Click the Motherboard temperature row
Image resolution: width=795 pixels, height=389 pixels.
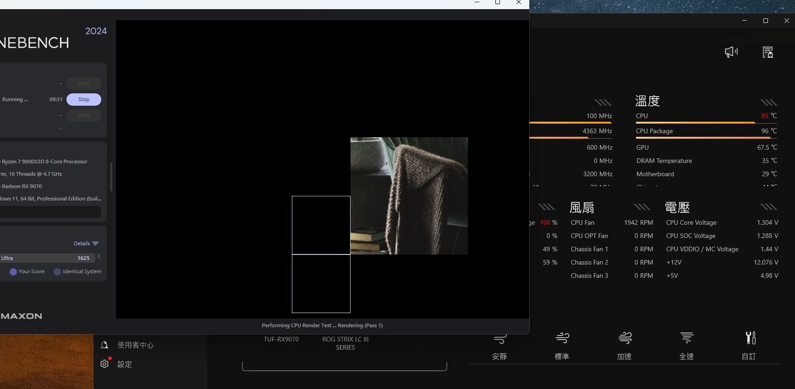(x=707, y=174)
